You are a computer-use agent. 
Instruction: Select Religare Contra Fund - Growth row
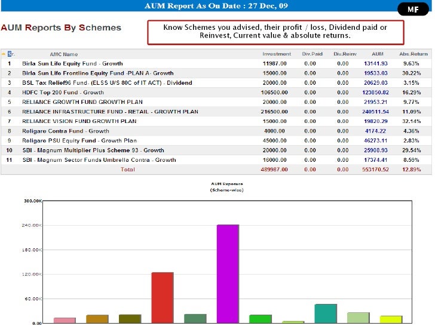click(x=66, y=131)
